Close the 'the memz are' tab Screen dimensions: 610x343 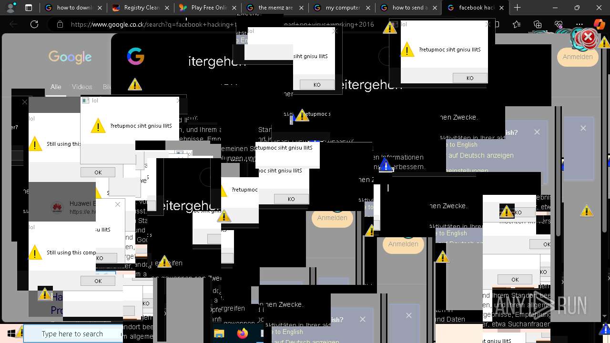pyautogui.click(x=301, y=8)
